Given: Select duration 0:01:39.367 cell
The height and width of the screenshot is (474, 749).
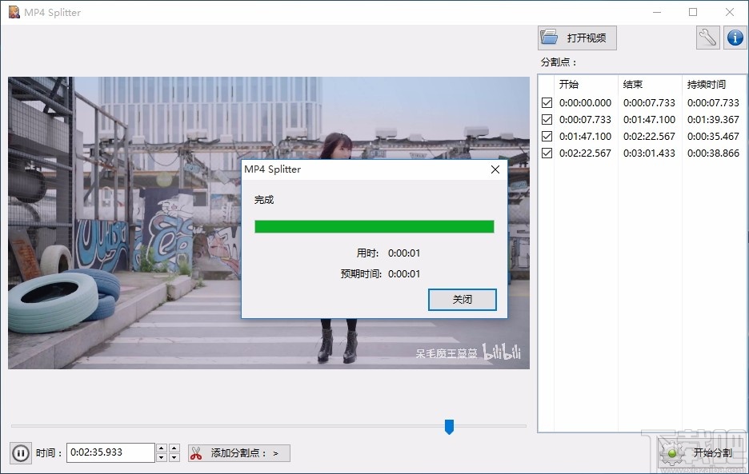Looking at the screenshot, I should click(x=713, y=119).
